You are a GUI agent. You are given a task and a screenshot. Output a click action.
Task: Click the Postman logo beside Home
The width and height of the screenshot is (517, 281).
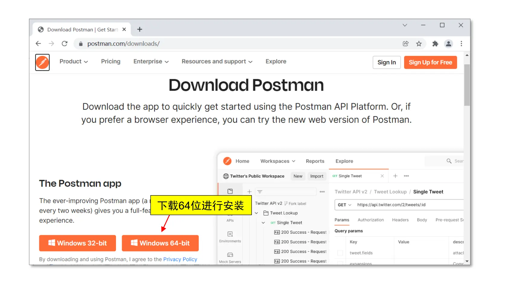click(227, 161)
